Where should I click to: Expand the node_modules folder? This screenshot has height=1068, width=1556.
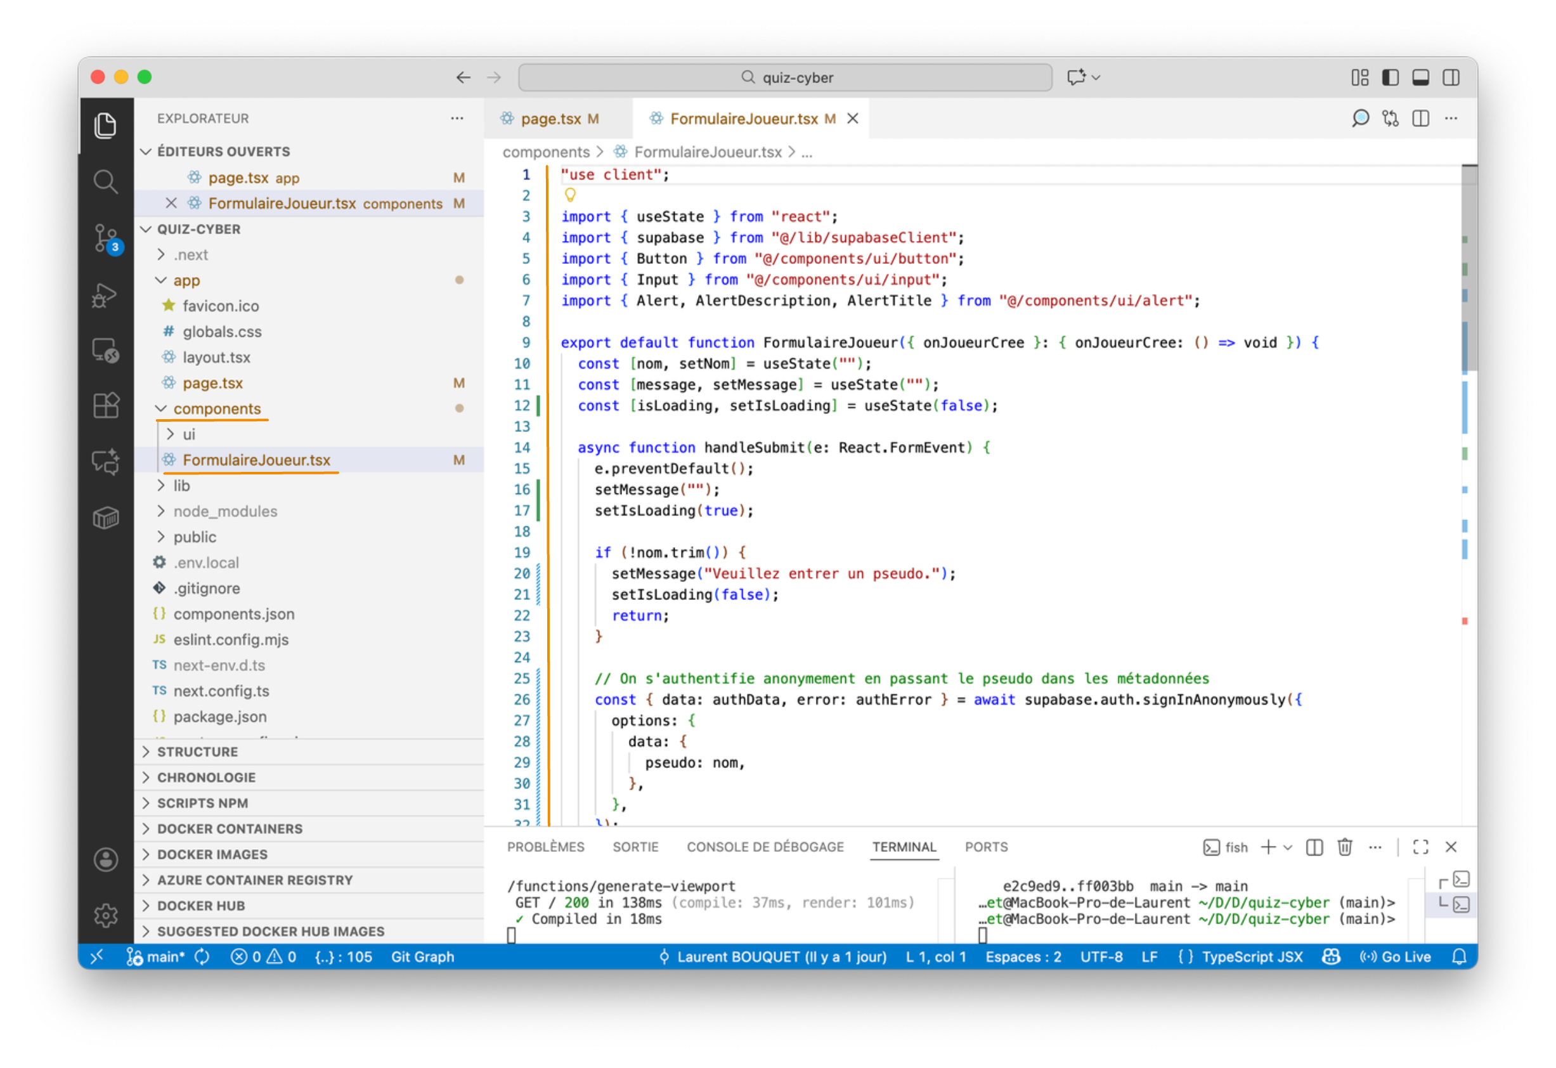225,512
